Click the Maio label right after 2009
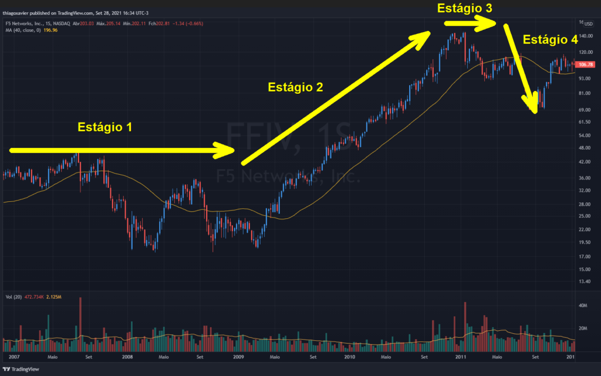Image resolution: width=601 pixels, height=376 pixels. tap(275, 357)
